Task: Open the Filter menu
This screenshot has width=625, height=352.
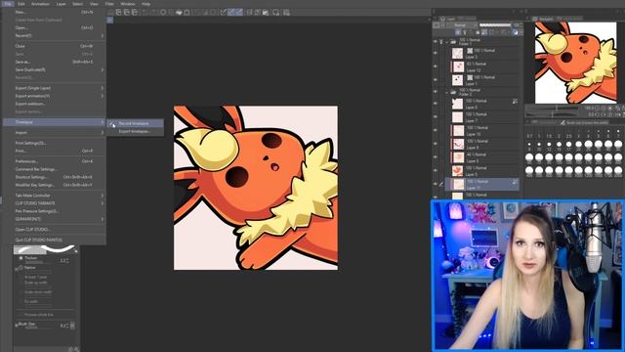Action: pyautogui.click(x=109, y=4)
